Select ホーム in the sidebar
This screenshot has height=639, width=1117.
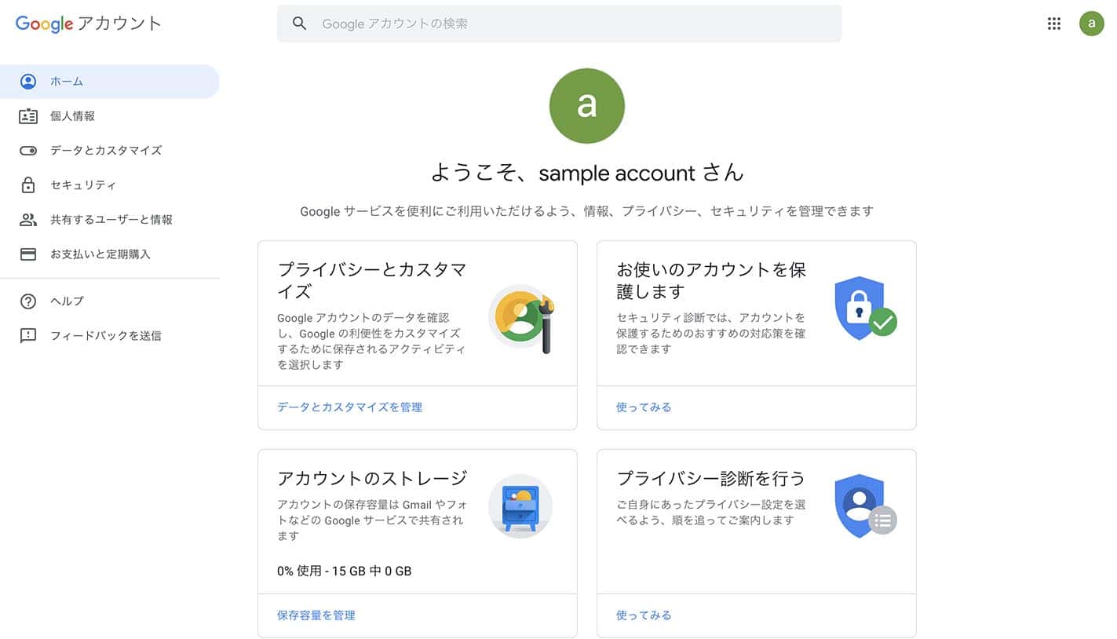click(x=110, y=82)
